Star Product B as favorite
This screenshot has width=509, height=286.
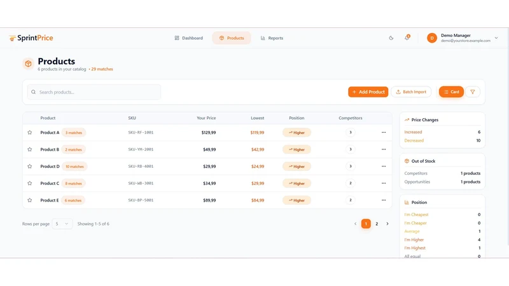[x=30, y=149]
